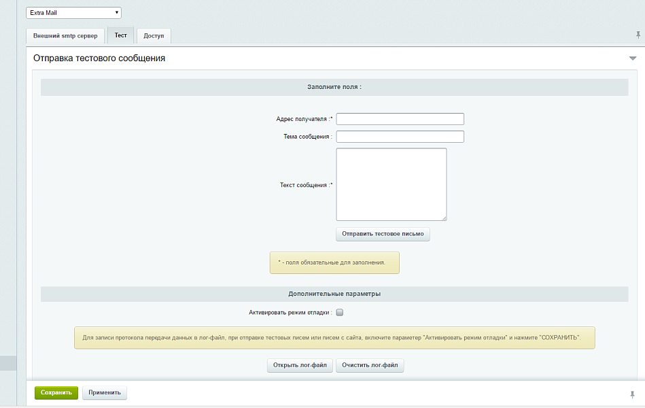The width and height of the screenshot is (645, 408).
Task: Open the Extra Mail dropdown
Action: point(73,13)
